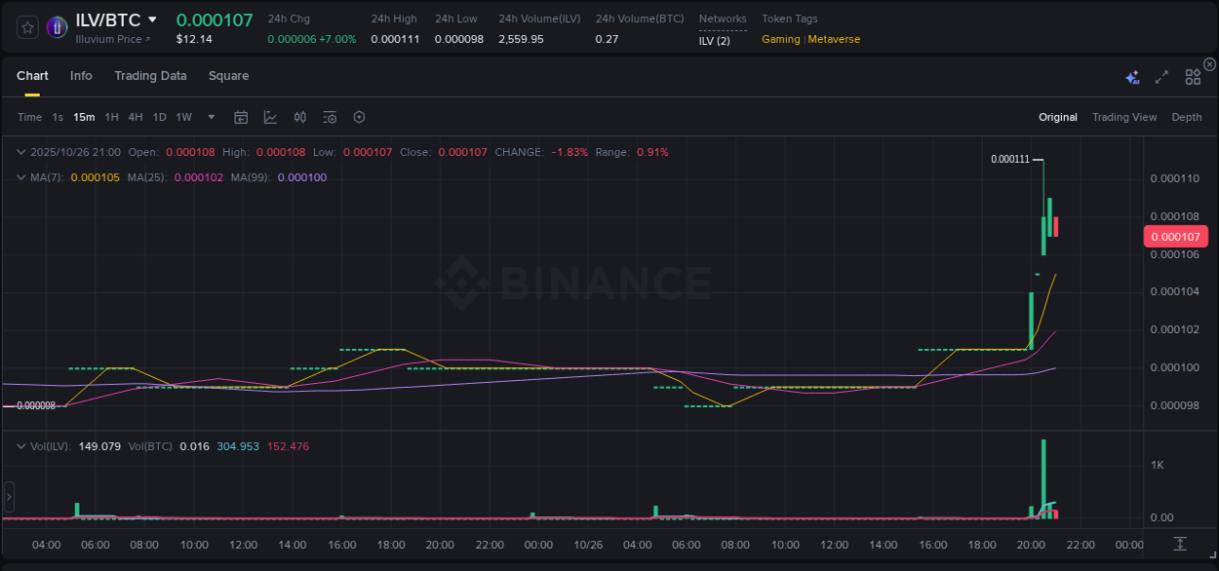Select the 1H timeframe

click(x=110, y=117)
